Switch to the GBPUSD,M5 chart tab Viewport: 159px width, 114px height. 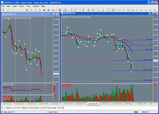141,104
